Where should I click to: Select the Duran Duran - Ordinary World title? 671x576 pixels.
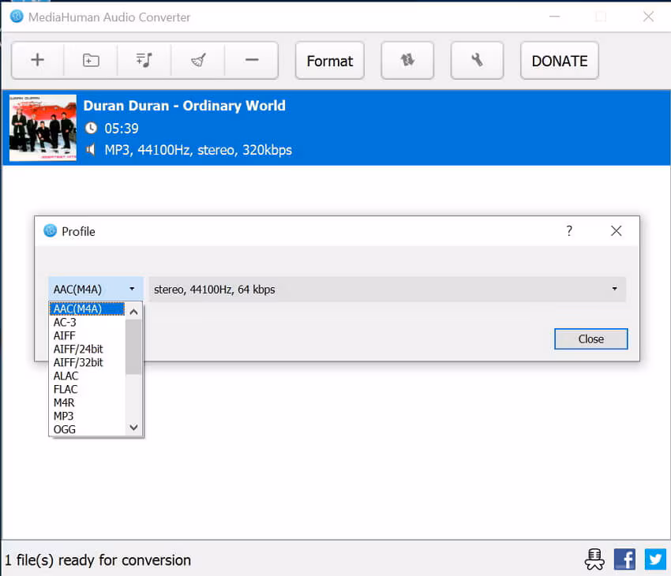(x=185, y=106)
